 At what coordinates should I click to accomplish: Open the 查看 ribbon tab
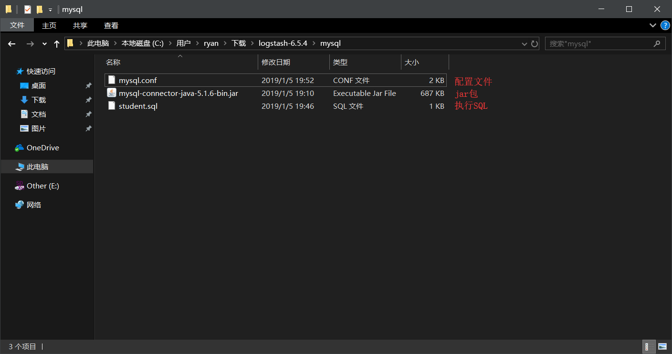click(111, 25)
